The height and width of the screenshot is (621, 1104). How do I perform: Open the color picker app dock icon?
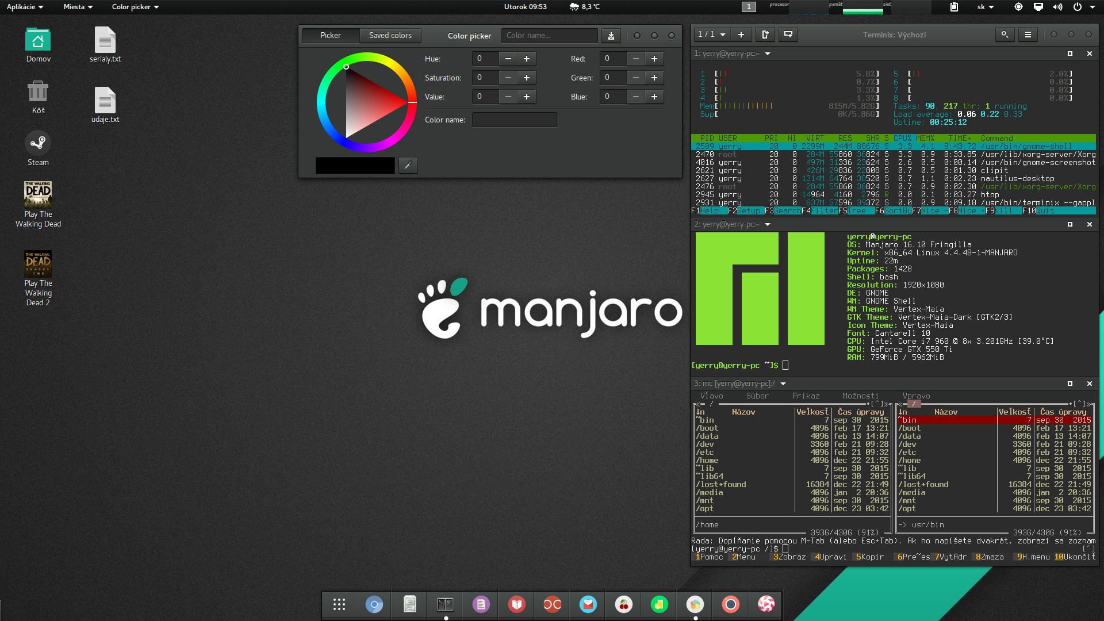pos(695,604)
